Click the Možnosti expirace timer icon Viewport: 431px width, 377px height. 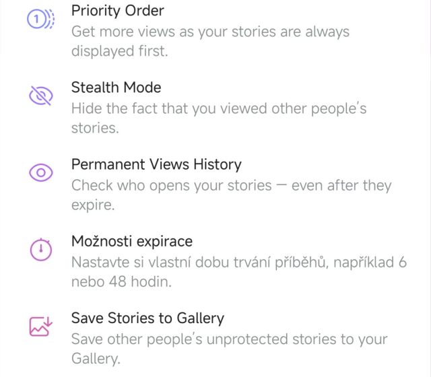[40, 250]
